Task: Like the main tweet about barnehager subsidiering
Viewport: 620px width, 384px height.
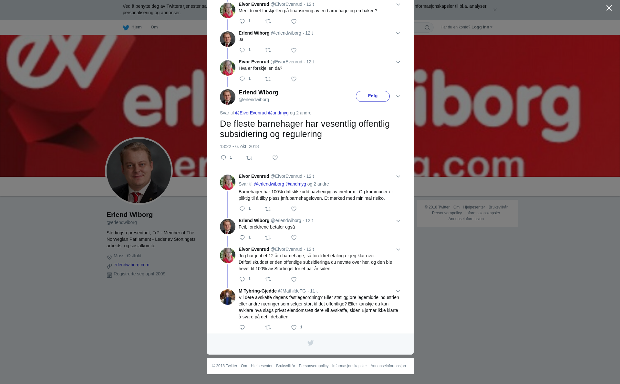Action: (x=275, y=158)
